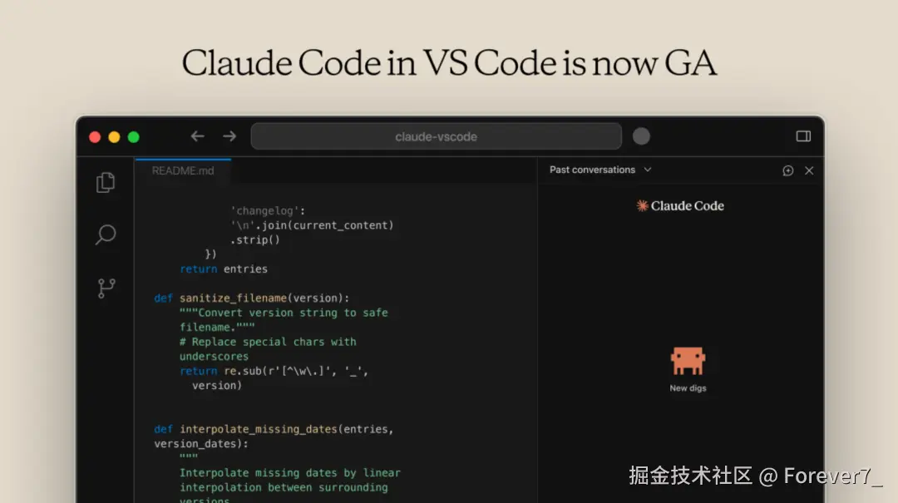Click the Claude Code starburst logo
Viewport: 898px width, 503px height.
642,205
